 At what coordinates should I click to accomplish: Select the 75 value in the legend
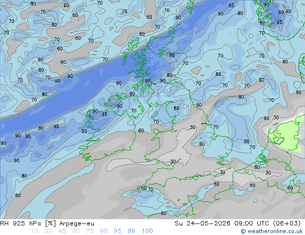89,231
